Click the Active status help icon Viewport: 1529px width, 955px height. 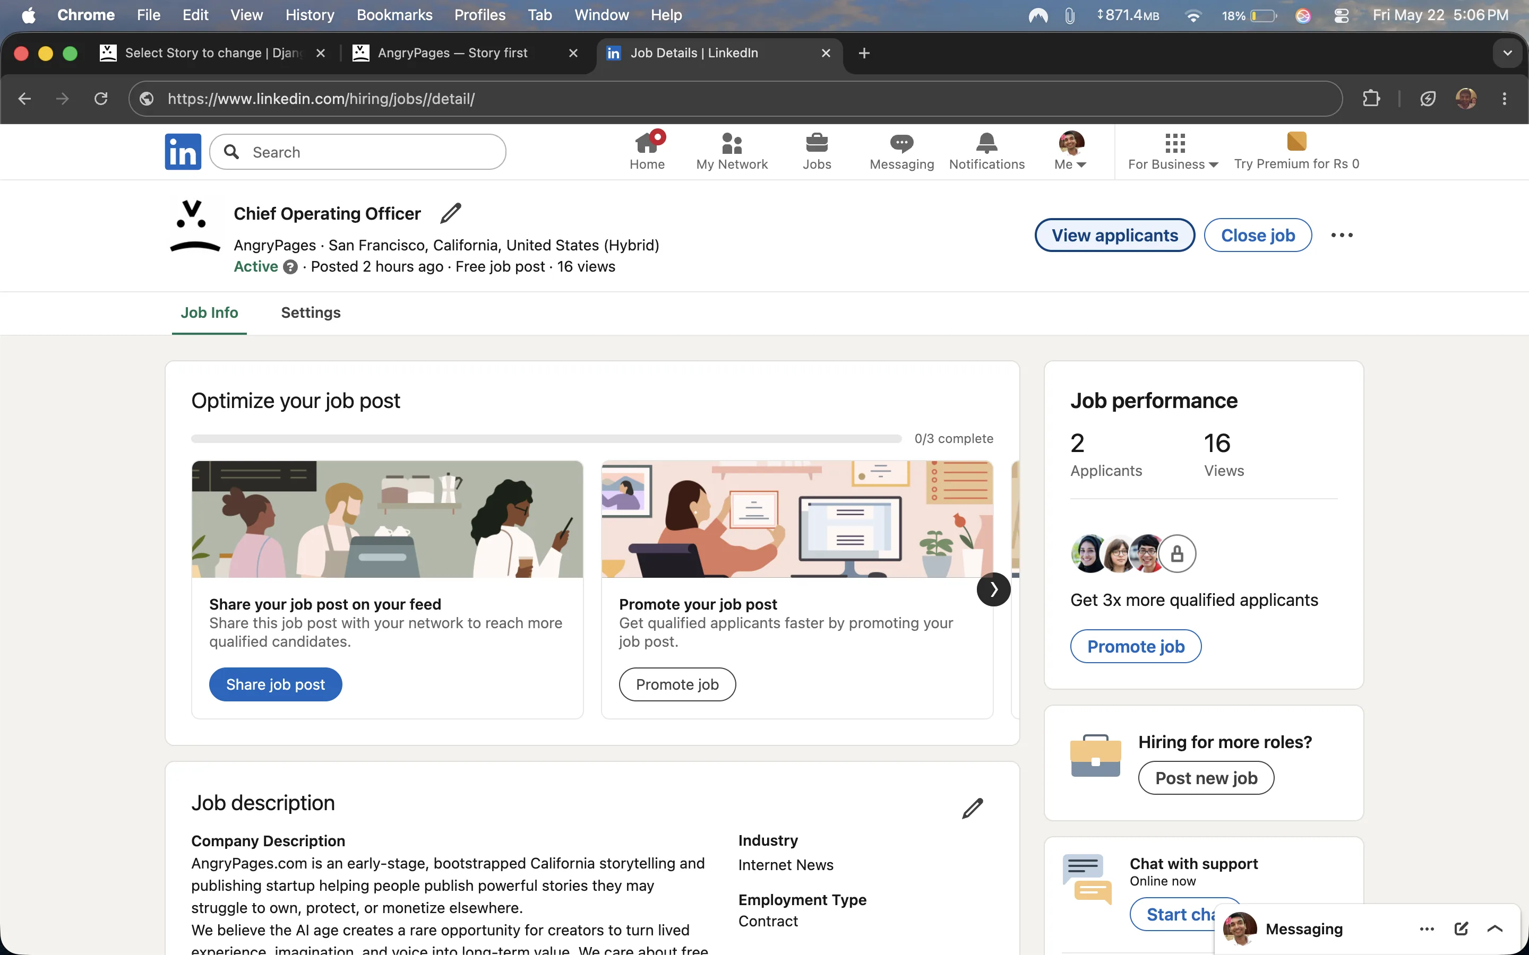tap(290, 266)
